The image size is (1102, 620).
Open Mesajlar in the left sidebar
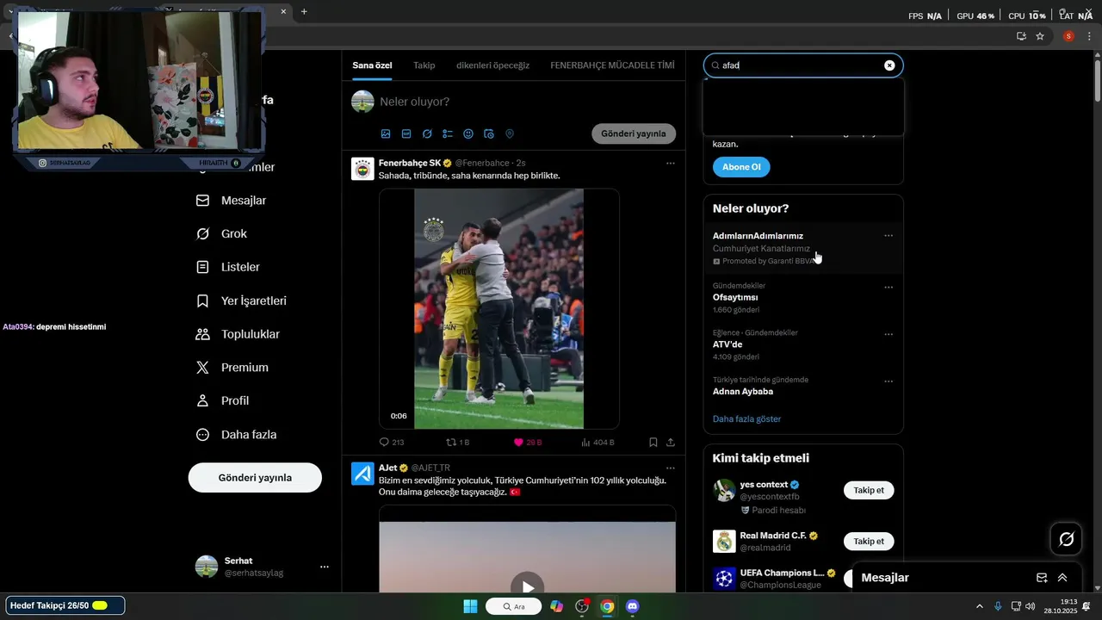tap(232, 200)
